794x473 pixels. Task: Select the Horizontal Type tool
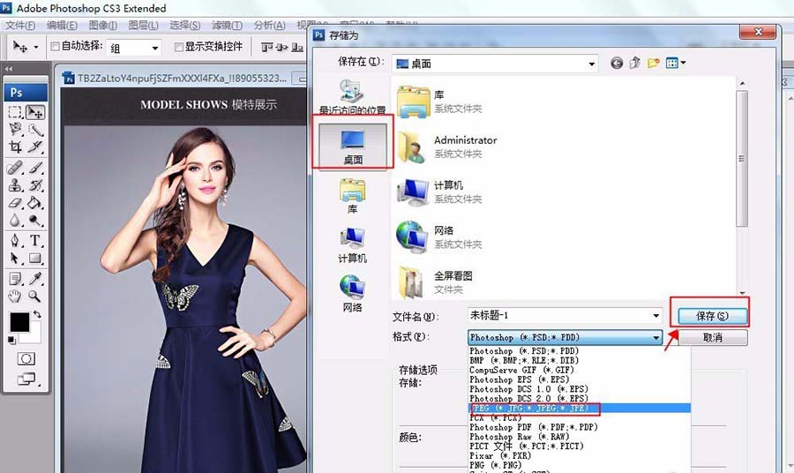point(35,240)
